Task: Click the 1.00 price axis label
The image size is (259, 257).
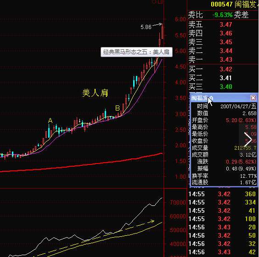Action: [x=180, y=177]
